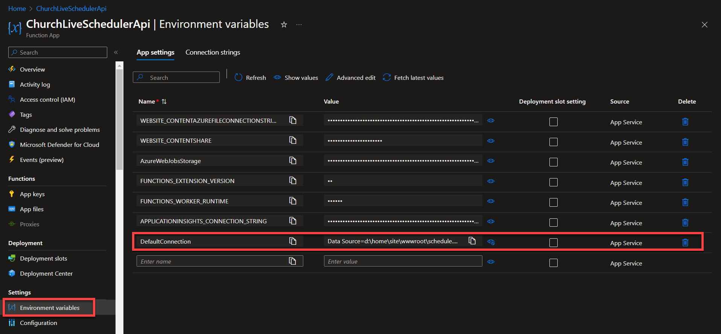Click the Refresh button
Image resolution: width=721 pixels, height=334 pixels.
(x=250, y=78)
